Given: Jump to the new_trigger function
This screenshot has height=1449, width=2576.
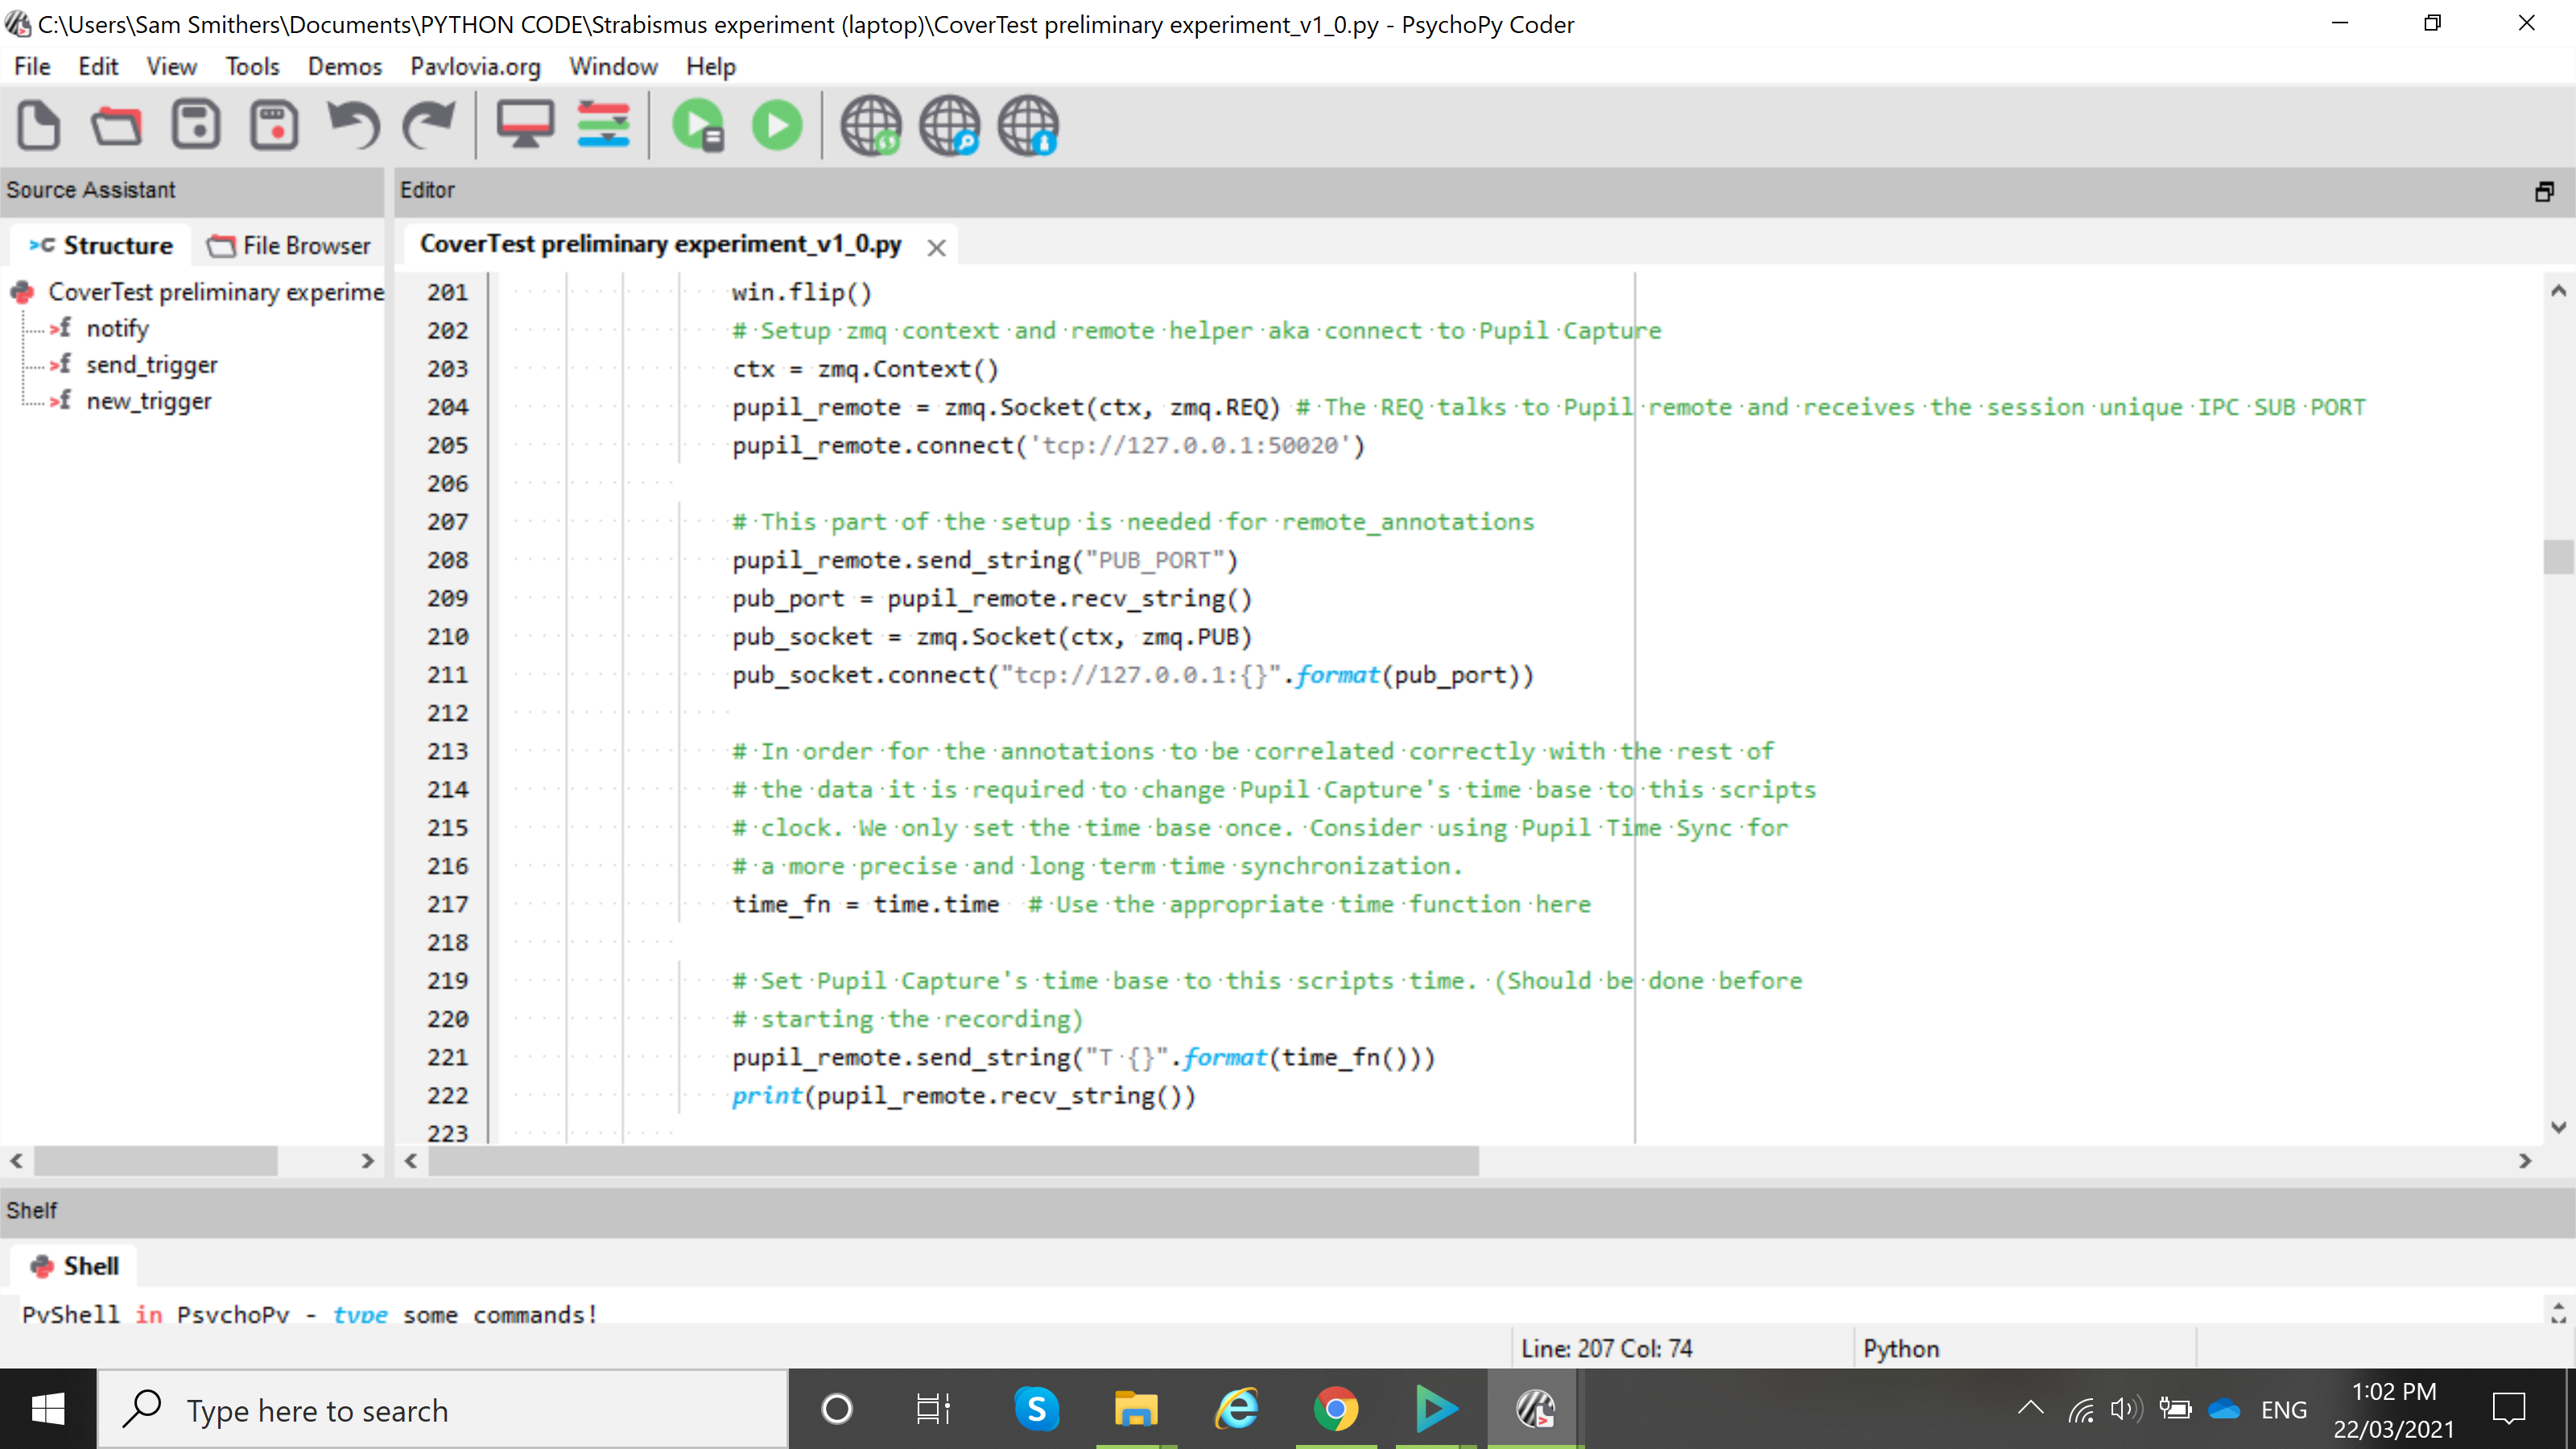Looking at the screenshot, I should (x=149, y=401).
